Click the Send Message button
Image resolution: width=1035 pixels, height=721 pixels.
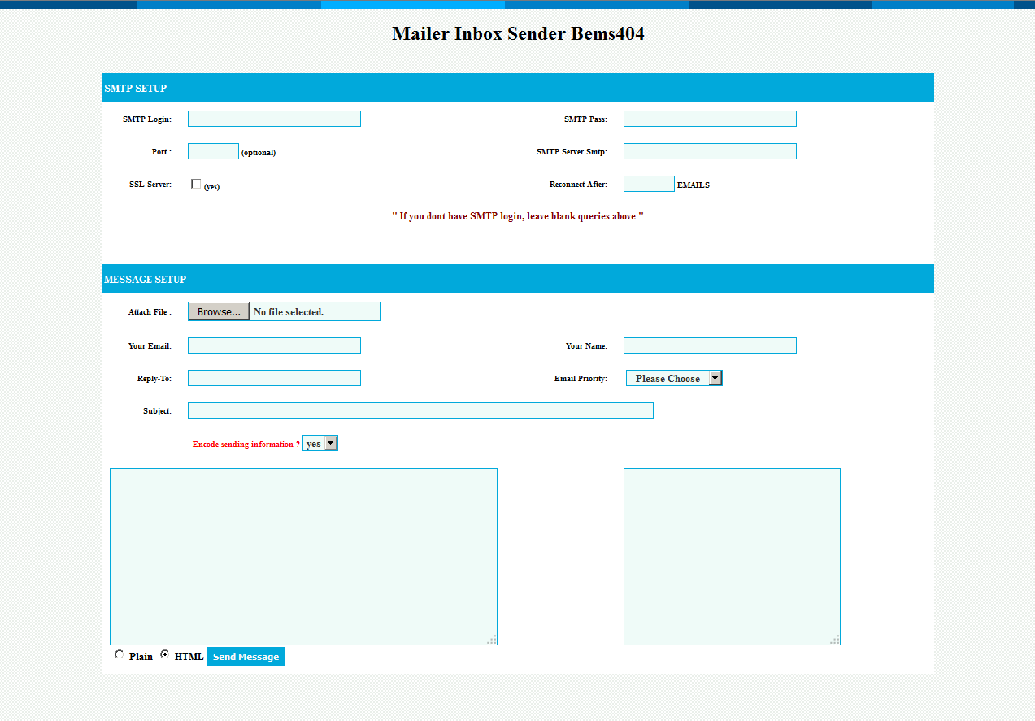[x=245, y=656]
